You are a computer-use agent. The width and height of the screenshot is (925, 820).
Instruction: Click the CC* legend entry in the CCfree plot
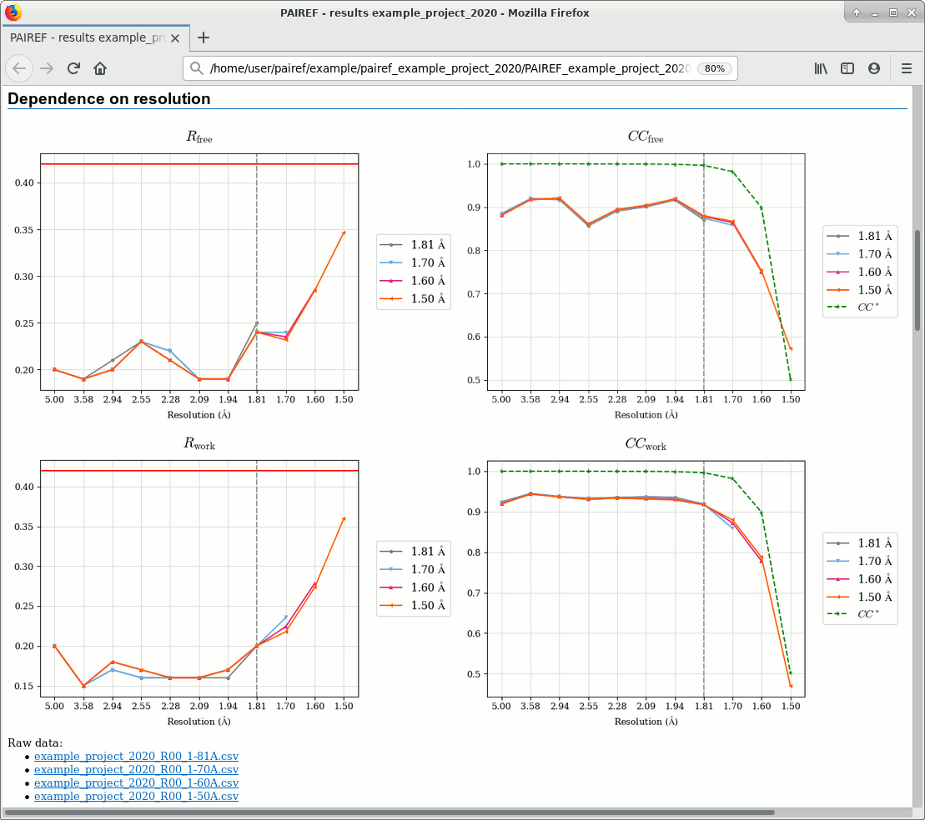853,307
